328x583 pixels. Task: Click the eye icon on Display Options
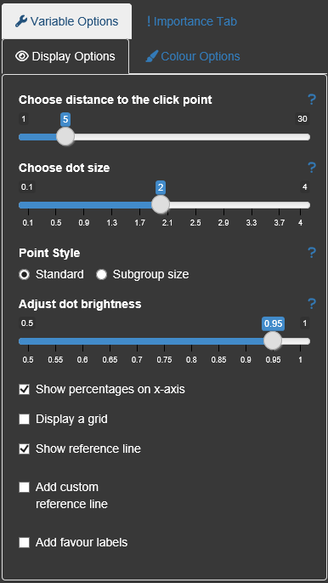pyautogui.click(x=22, y=56)
